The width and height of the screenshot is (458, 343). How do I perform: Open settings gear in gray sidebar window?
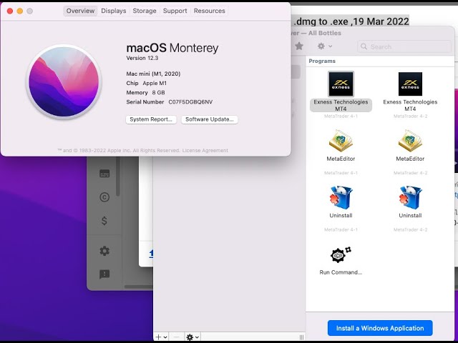point(104,251)
